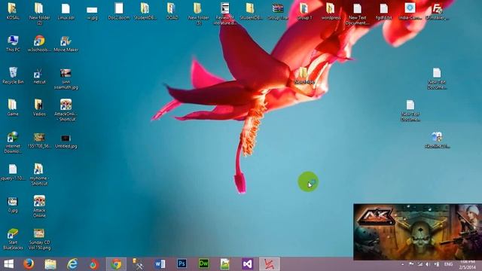Select the Linux file on the desktop

(x=66, y=12)
